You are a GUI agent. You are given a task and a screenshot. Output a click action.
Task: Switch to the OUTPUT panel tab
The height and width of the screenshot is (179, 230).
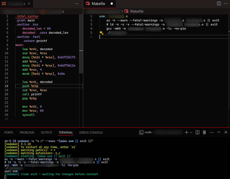click(x=47, y=132)
